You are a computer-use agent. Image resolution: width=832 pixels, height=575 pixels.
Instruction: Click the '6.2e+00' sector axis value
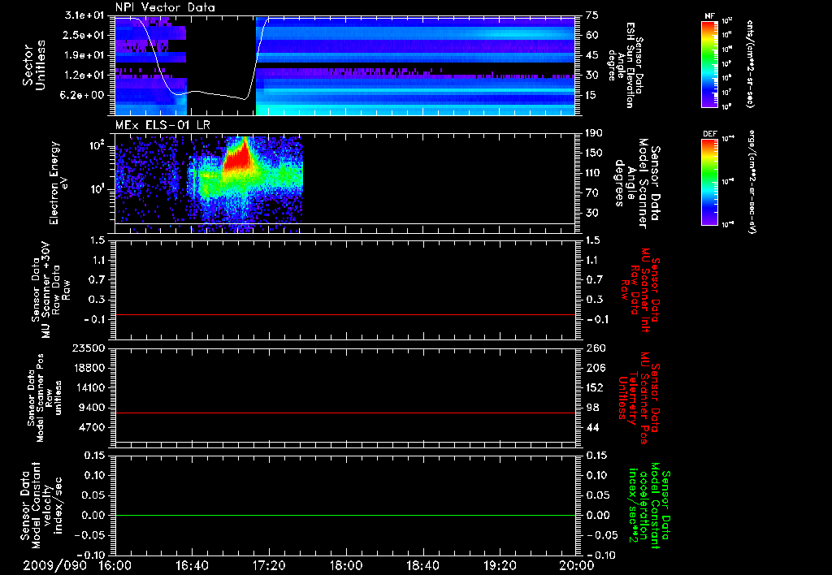(83, 95)
